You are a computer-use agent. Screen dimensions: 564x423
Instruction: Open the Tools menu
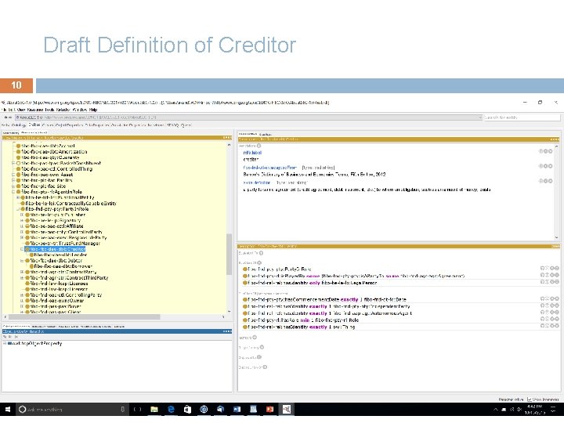49,110
